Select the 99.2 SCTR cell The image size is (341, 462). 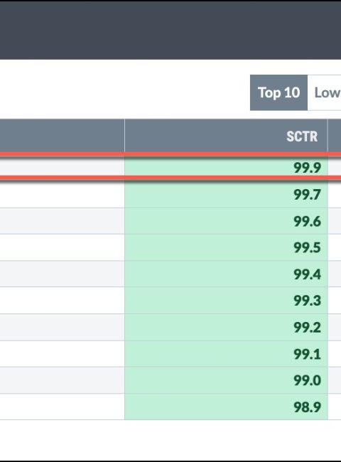tap(226, 328)
